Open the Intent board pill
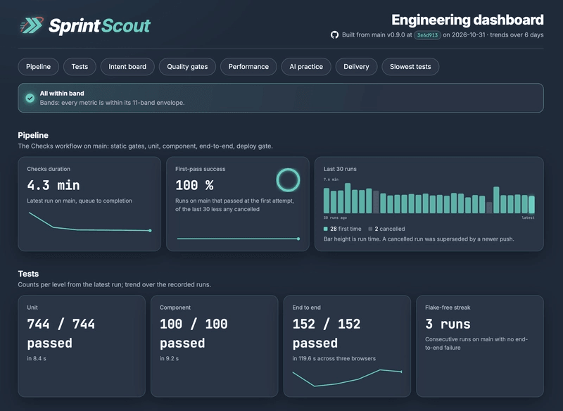This screenshot has height=411, width=563. click(x=127, y=67)
